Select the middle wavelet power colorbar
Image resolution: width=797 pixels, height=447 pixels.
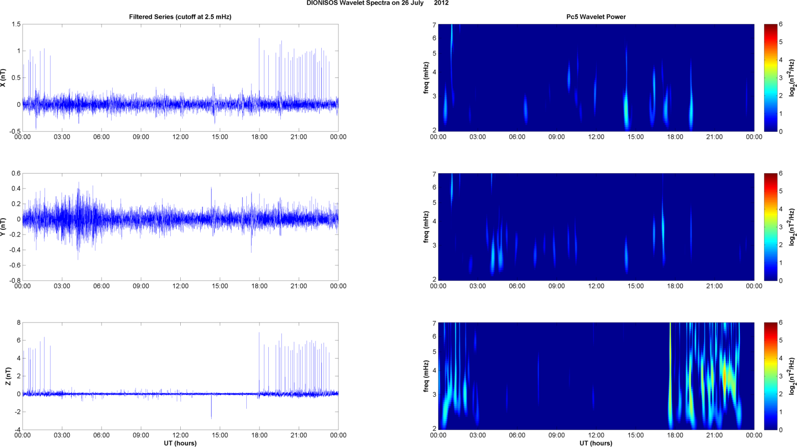(770, 227)
